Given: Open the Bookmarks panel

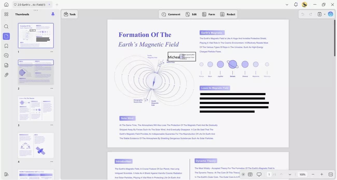Looking at the screenshot, I should pyautogui.click(x=6, y=46).
